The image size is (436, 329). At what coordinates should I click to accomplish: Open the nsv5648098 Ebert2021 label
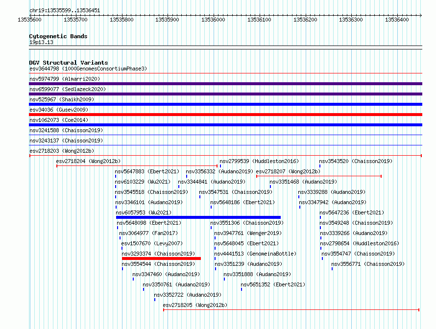[149, 223]
